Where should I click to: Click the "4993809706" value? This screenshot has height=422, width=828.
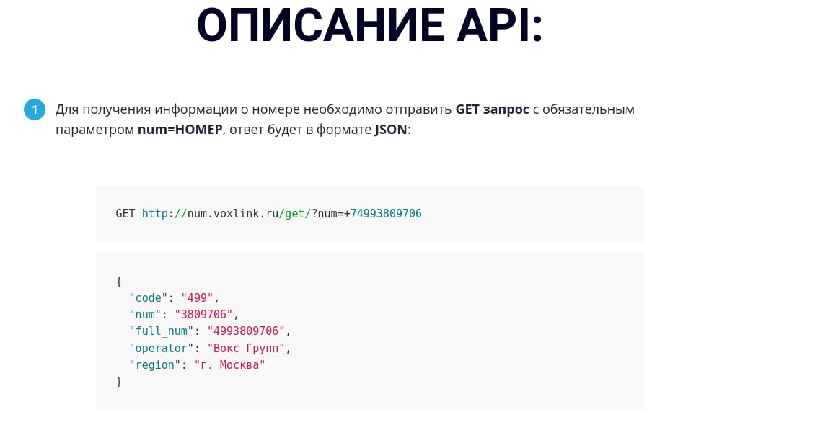(x=246, y=331)
